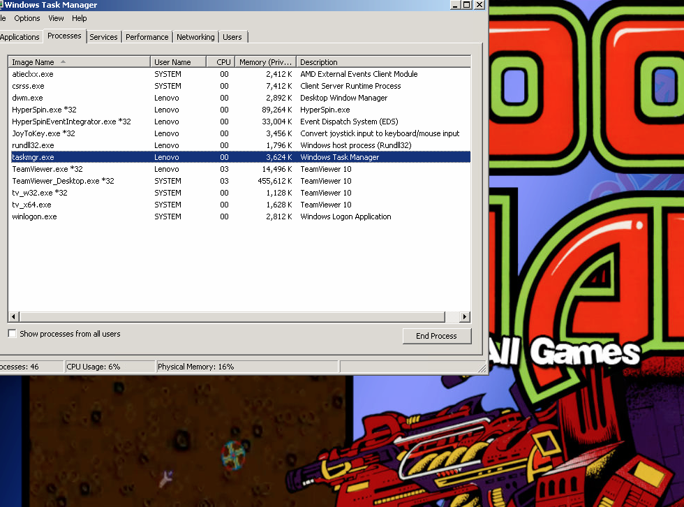Select tv_w32.exe *32 process
684x507 pixels.
[x=240, y=193]
